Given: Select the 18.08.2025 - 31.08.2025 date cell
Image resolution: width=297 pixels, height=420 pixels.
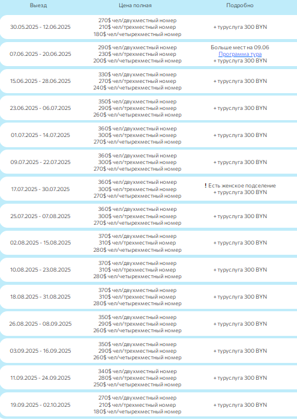Looking at the screenshot, I should 40,297.
